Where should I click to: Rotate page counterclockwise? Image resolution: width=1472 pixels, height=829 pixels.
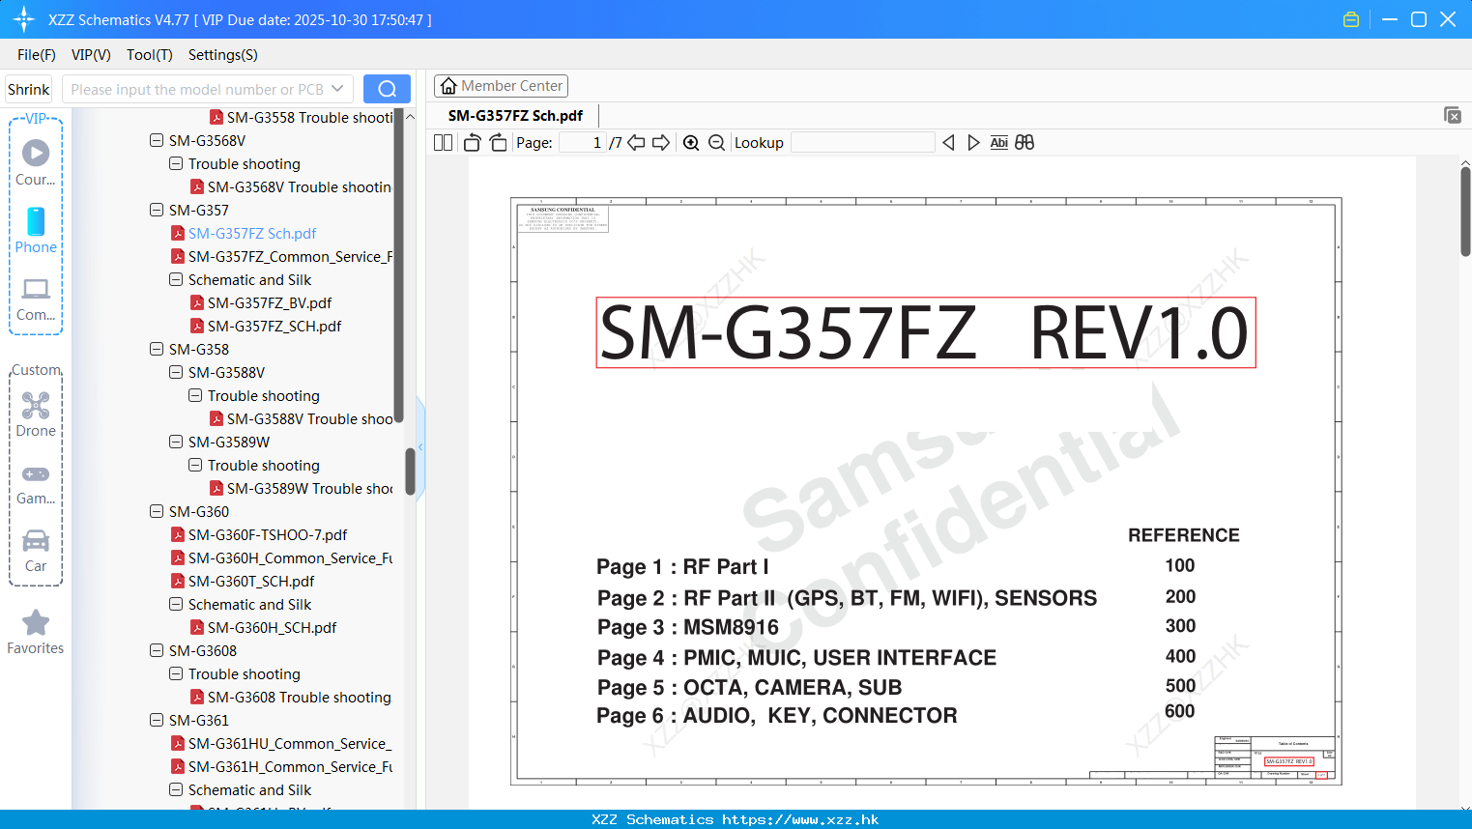(472, 142)
